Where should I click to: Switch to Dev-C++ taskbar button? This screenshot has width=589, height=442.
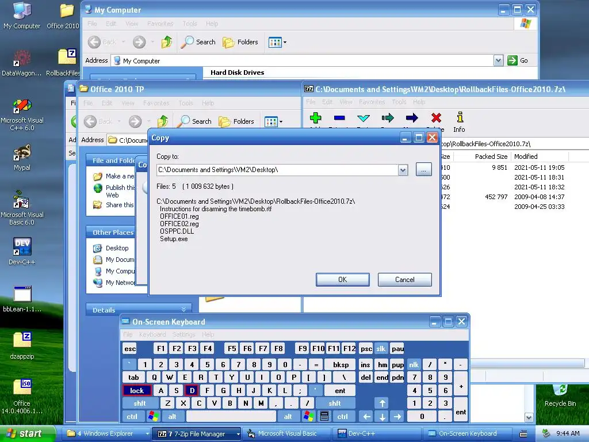point(377,433)
